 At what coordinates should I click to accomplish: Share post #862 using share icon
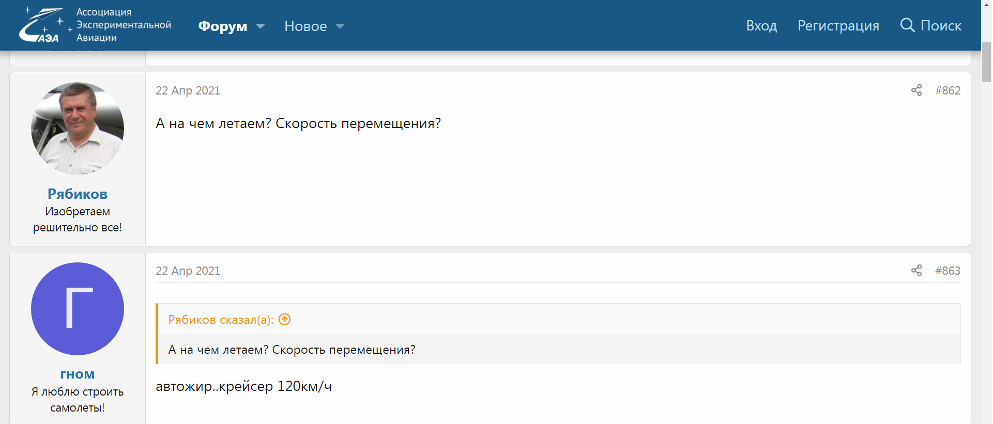(916, 90)
